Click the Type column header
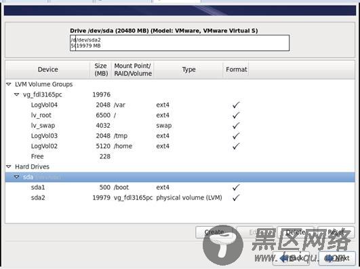Screen dimensions: 360x269 (x=188, y=69)
